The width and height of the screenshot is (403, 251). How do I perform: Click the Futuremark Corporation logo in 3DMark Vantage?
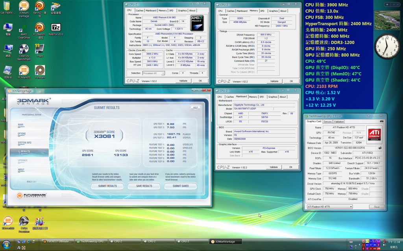tap(32, 195)
